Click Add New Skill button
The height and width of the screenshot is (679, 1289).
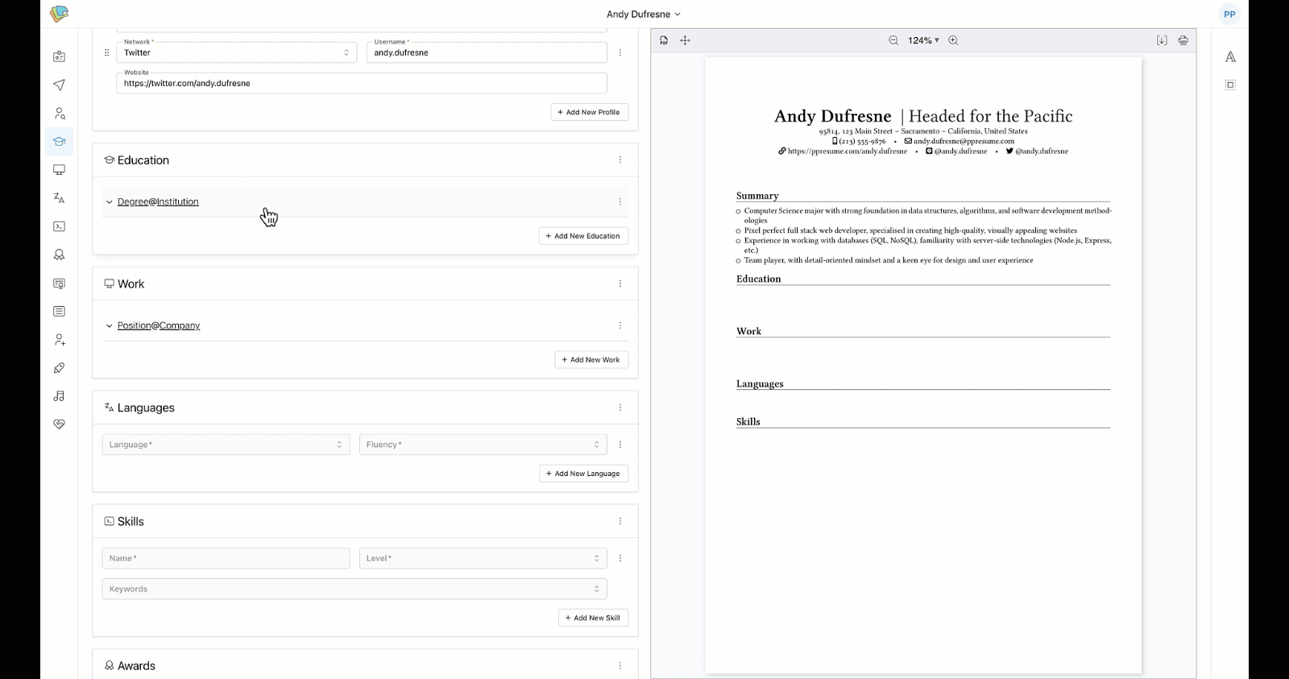click(593, 618)
